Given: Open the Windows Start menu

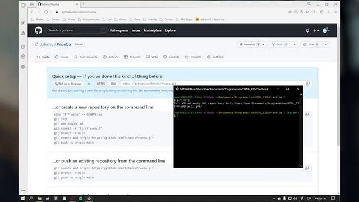Looking at the screenshot, I should coord(22,198).
